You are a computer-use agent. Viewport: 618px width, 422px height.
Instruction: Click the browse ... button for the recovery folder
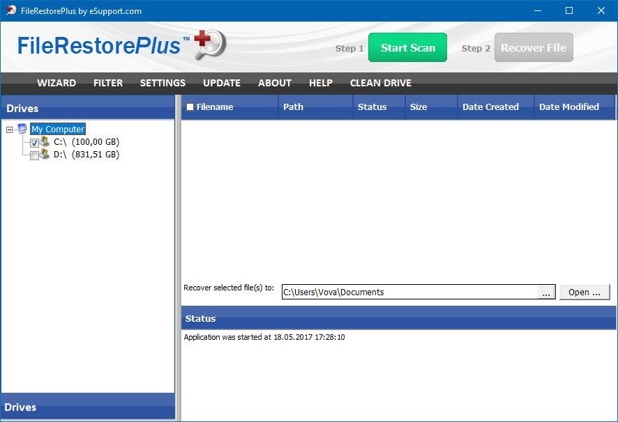tap(546, 292)
